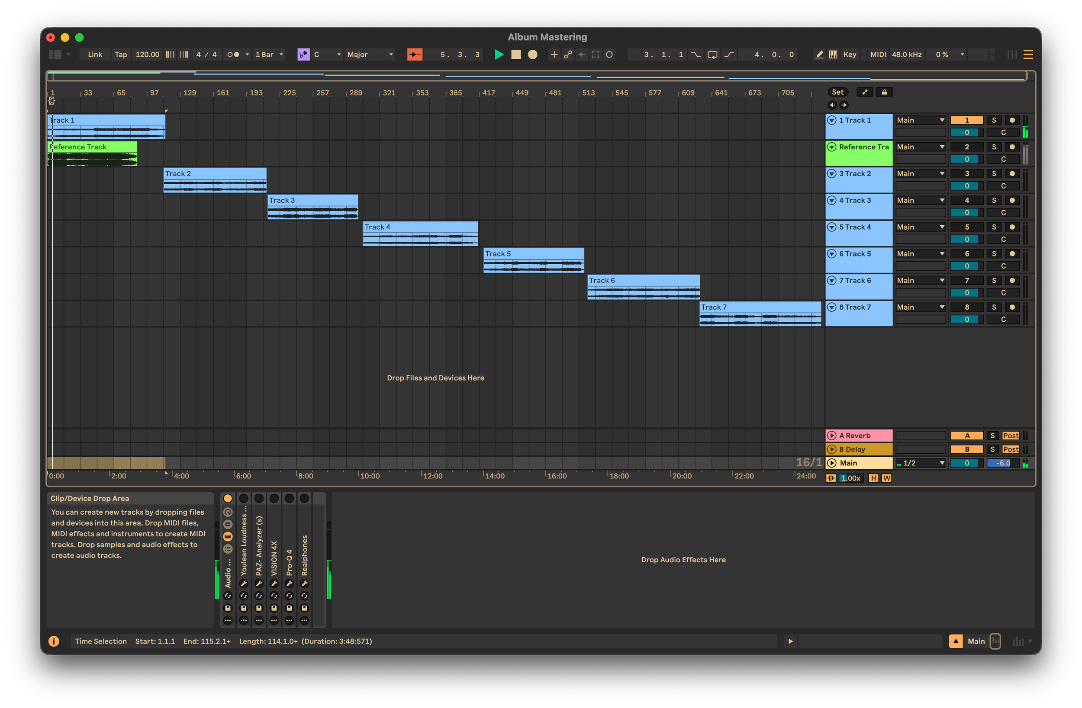The width and height of the screenshot is (1082, 708).
Task: Click the Tap tempo button
Action: tap(121, 54)
